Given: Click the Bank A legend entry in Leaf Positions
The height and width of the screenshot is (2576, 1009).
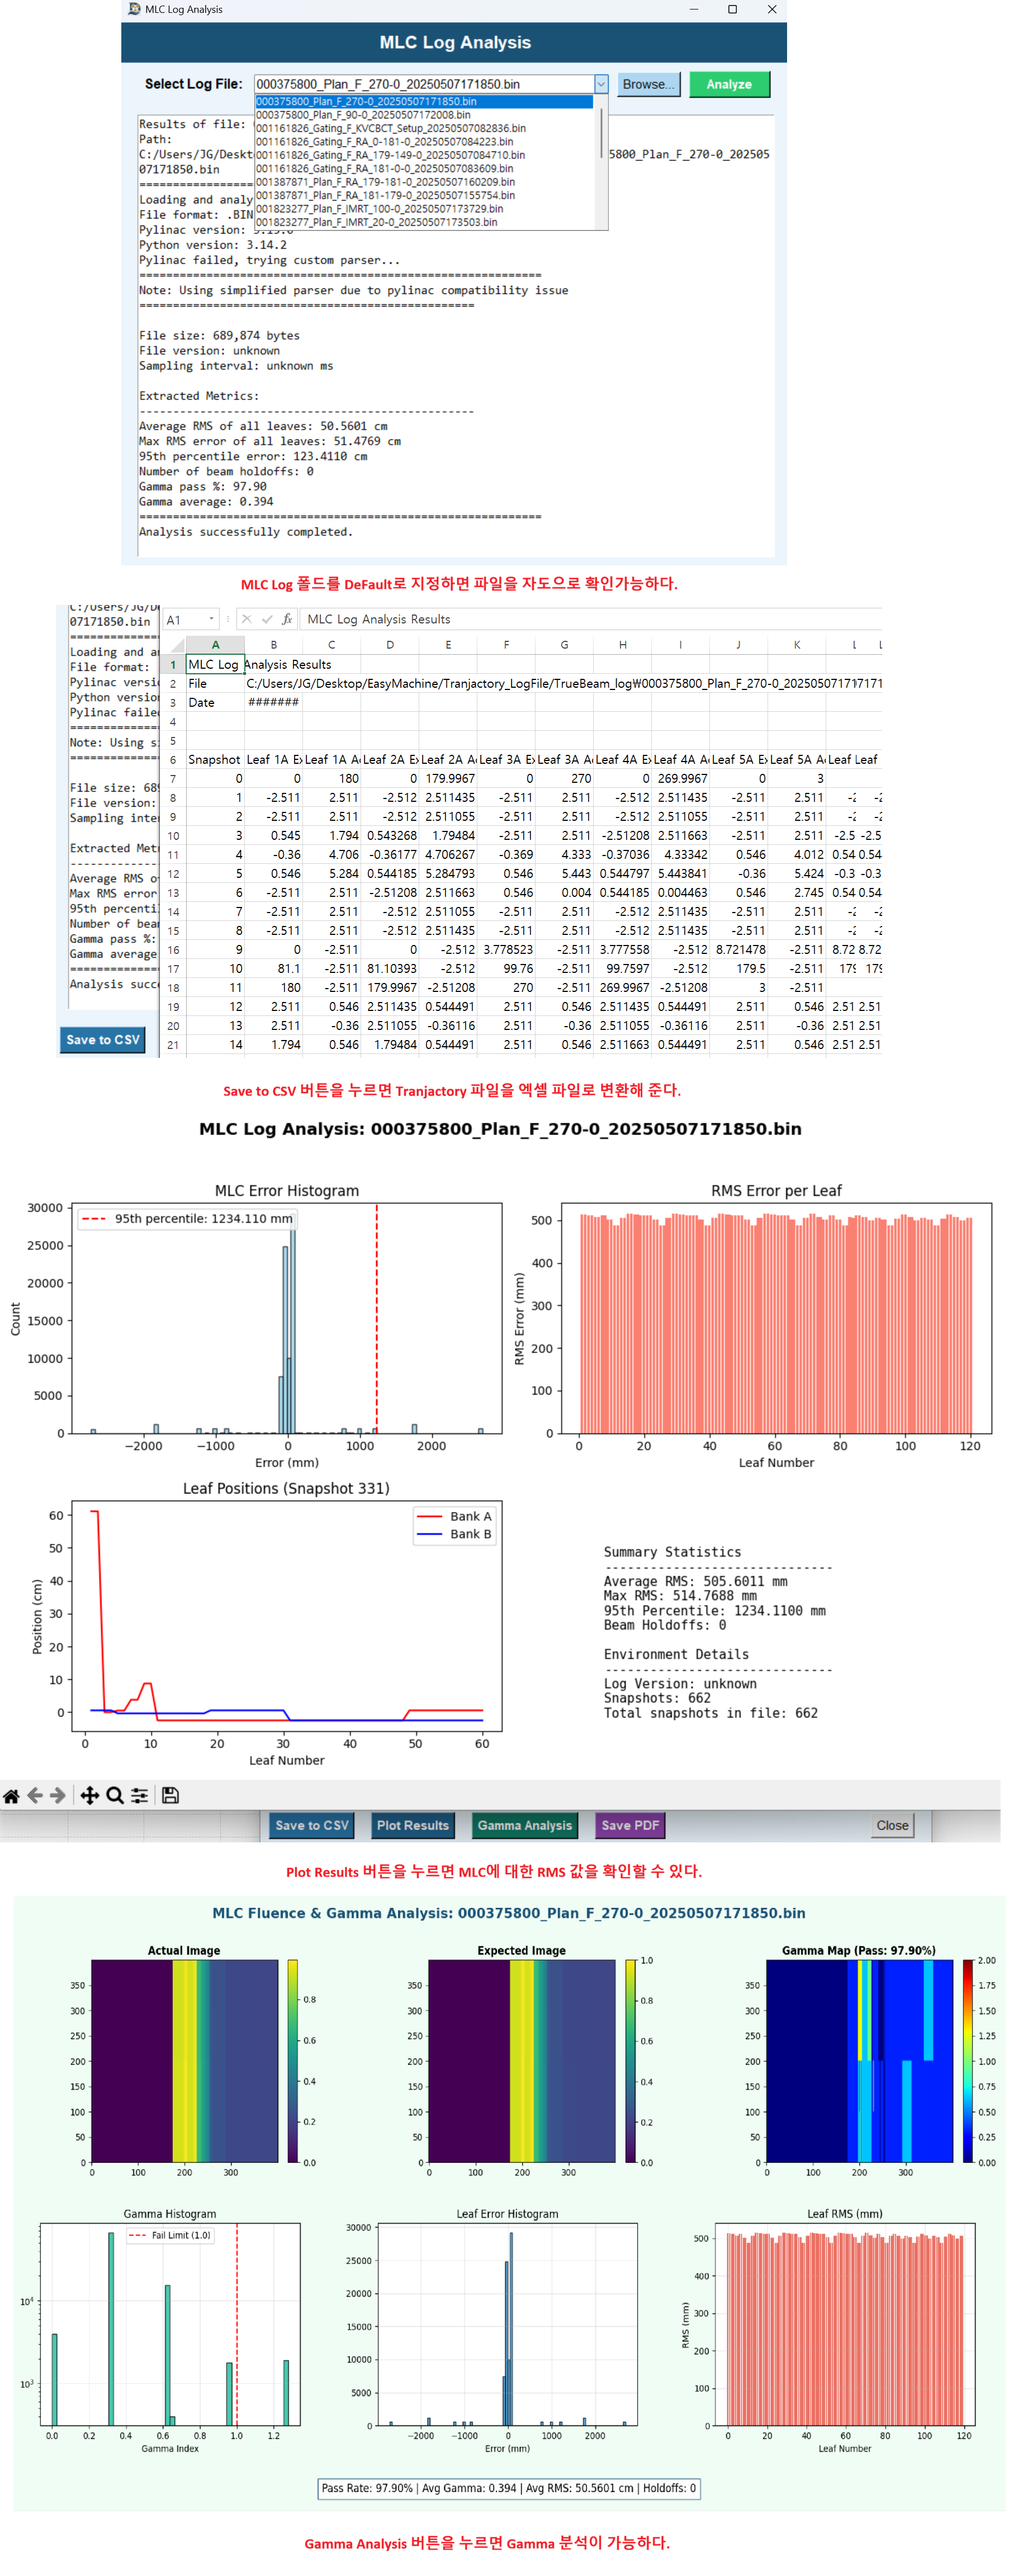Looking at the screenshot, I should [x=454, y=1516].
